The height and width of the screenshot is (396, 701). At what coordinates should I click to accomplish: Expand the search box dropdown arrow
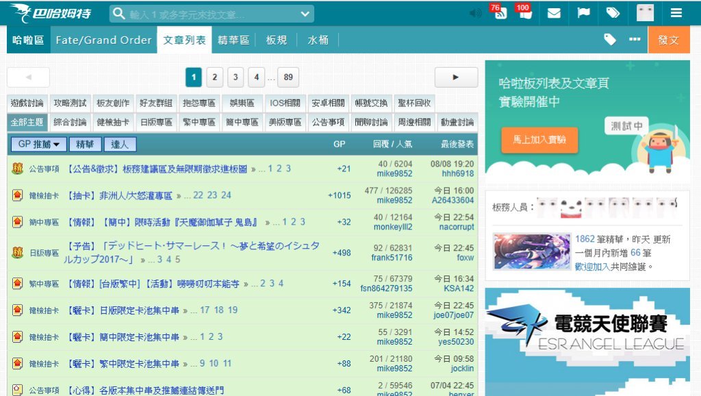[305, 14]
